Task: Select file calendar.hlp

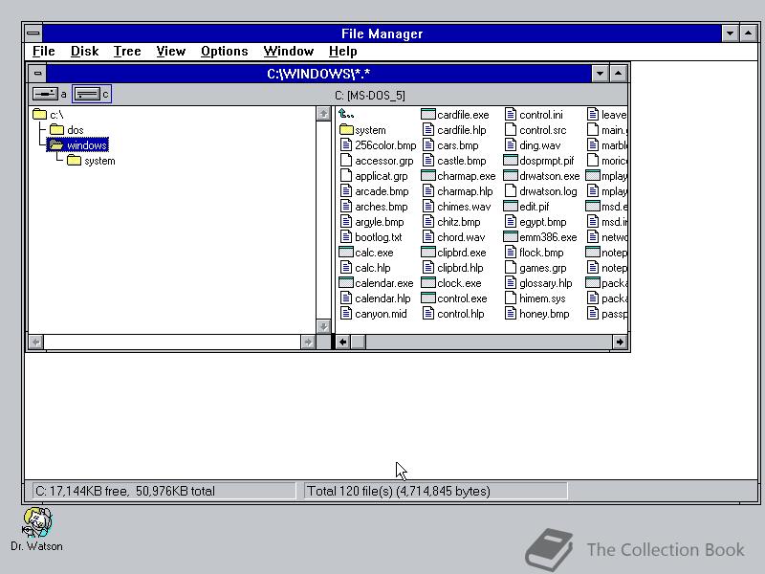Action: point(375,298)
